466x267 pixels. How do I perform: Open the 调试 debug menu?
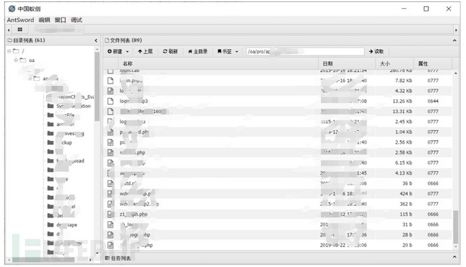pos(76,20)
